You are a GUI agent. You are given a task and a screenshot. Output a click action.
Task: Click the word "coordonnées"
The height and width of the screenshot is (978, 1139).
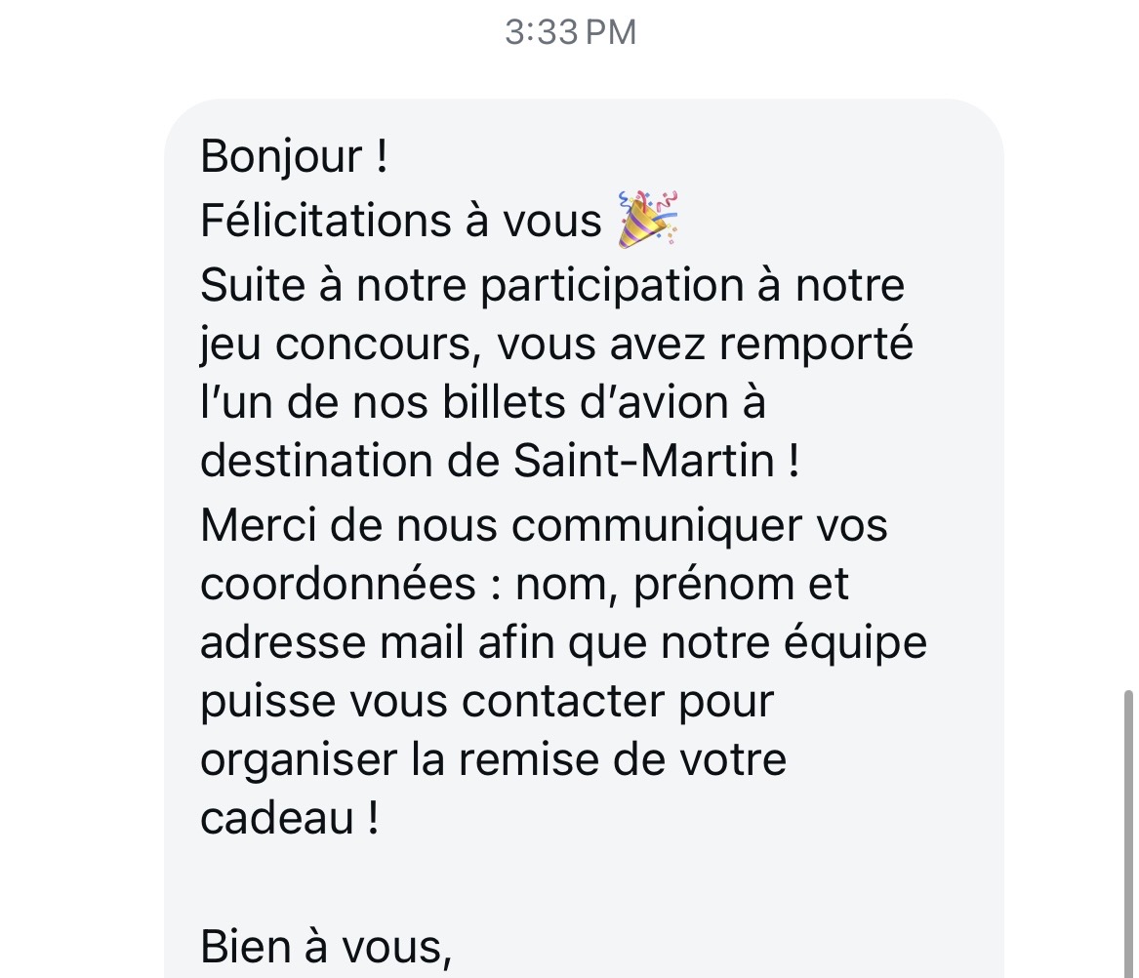pos(338,584)
